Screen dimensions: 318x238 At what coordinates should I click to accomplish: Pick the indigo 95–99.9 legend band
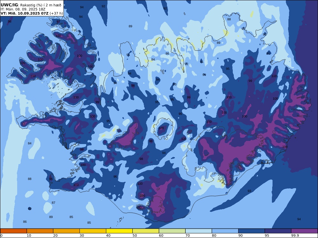(x=278, y=231)
